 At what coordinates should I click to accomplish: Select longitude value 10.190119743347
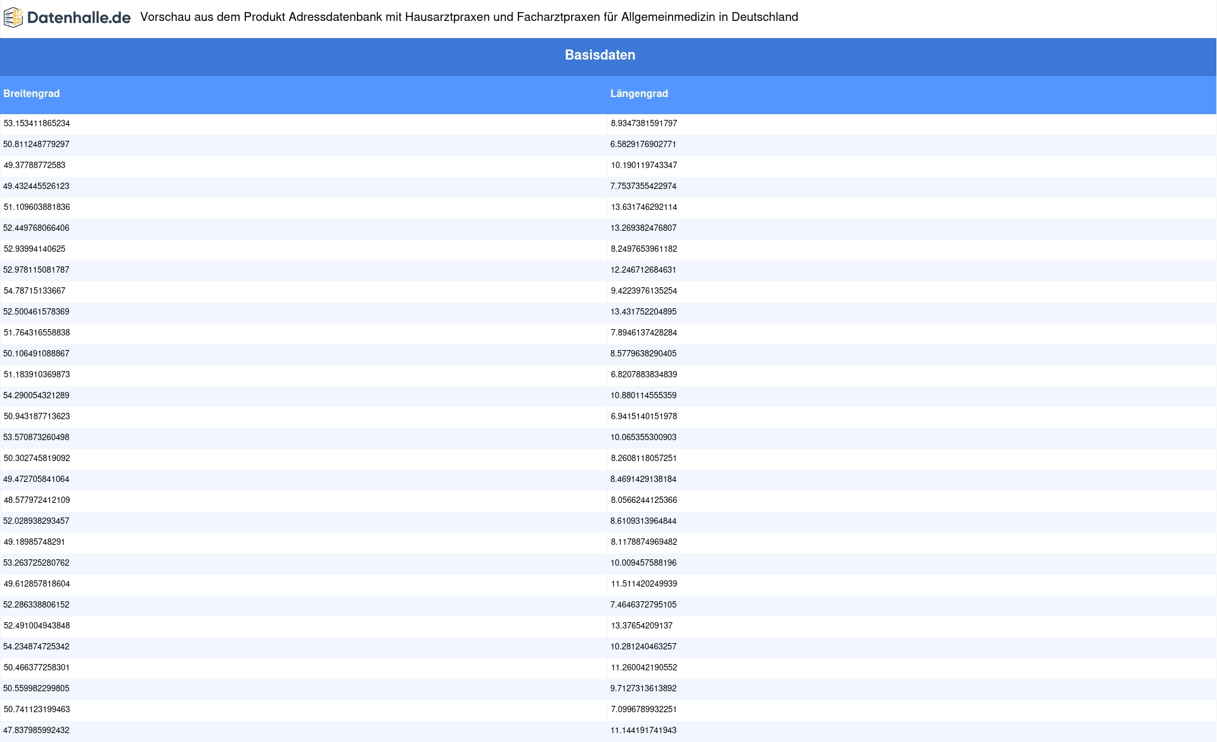tap(644, 166)
